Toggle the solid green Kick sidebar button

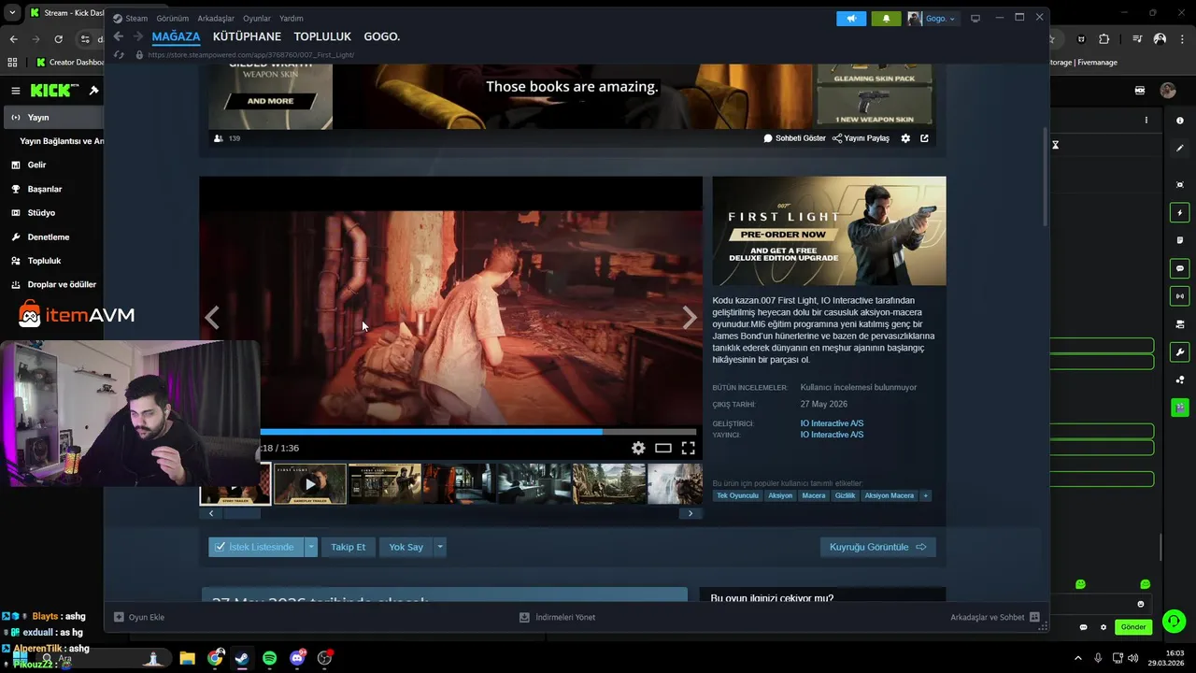pyautogui.click(x=1180, y=408)
